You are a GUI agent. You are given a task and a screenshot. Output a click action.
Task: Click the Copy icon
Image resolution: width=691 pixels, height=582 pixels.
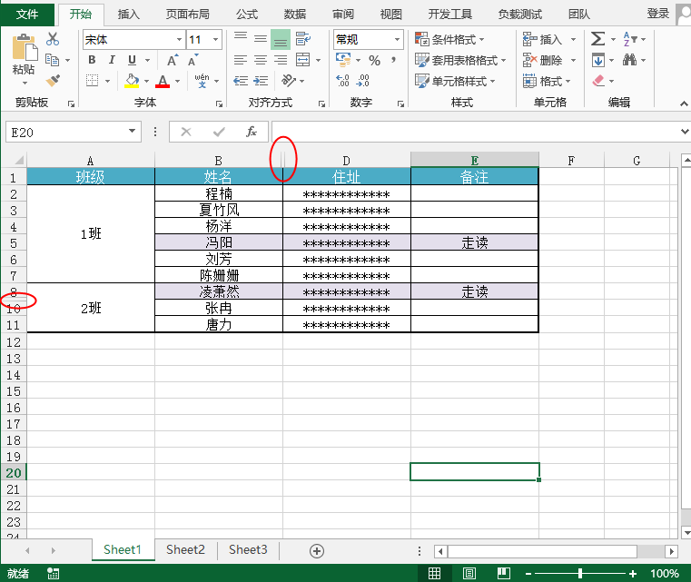click(x=52, y=60)
